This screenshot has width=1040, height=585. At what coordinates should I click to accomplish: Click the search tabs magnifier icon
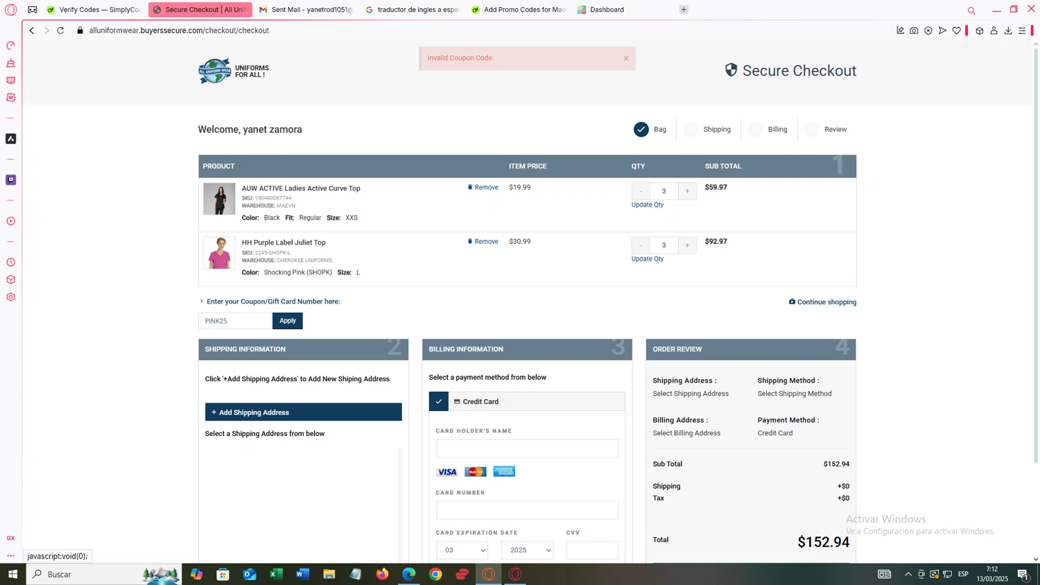[971, 10]
